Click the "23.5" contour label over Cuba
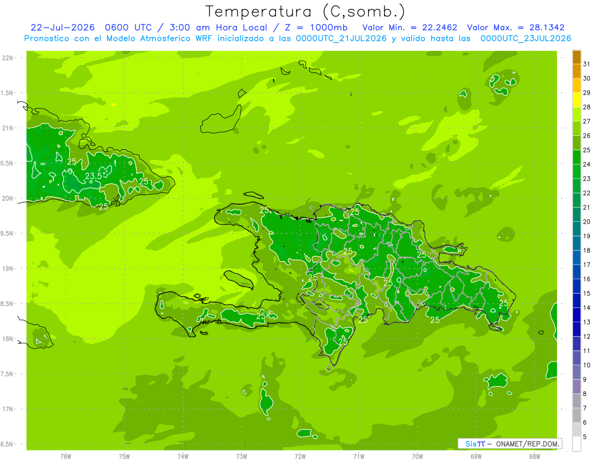Viewport: 600px width, 463px height. [x=93, y=176]
